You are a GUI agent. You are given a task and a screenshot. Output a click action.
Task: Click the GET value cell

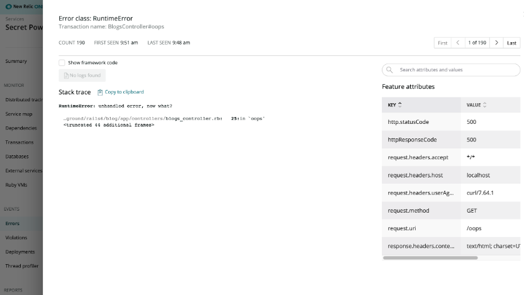[x=490, y=211]
